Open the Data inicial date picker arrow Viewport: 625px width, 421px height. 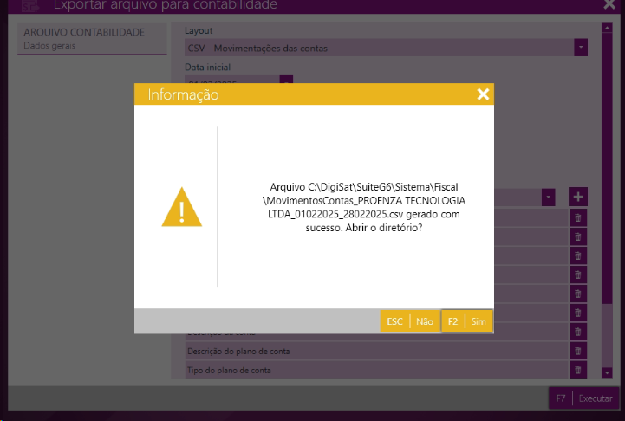(x=286, y=81)
